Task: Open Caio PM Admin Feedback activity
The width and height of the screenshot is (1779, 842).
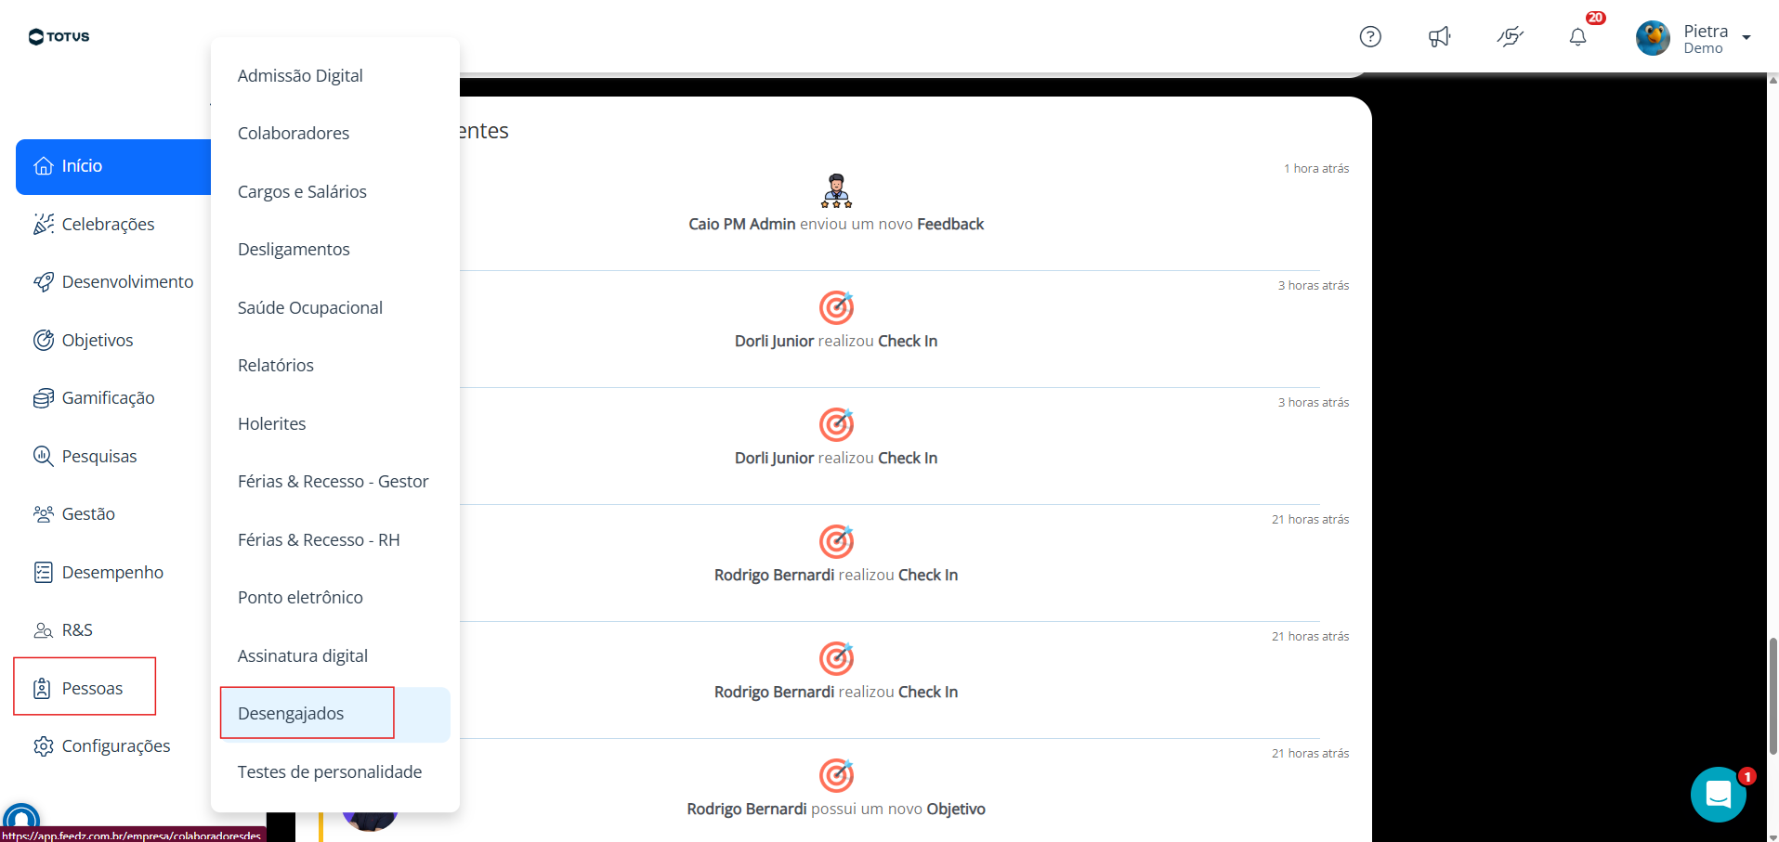Action: point(836,224)
